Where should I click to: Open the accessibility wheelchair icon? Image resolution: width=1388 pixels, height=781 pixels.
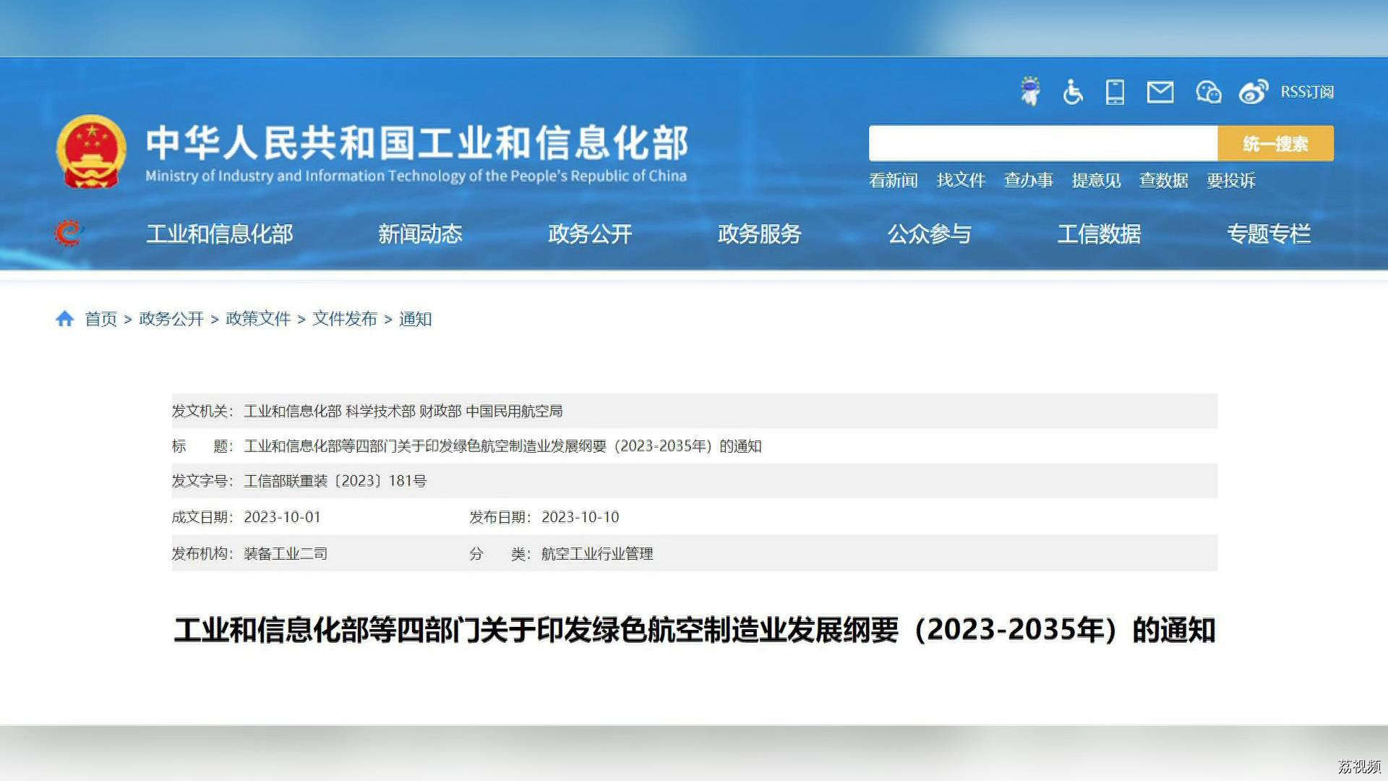tap(1073, 92)
